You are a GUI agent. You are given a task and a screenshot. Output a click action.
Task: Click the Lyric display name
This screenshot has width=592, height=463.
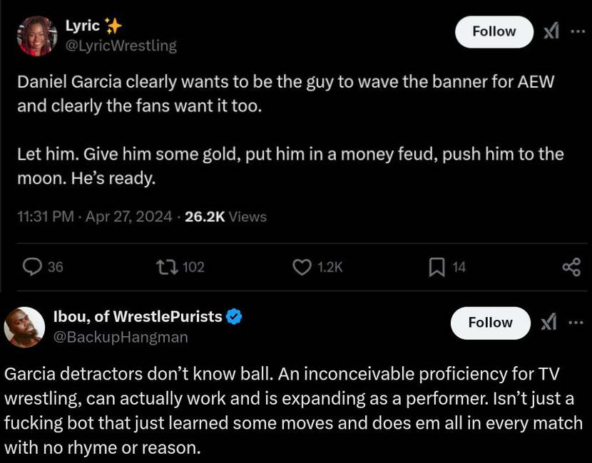coord(83,26)
